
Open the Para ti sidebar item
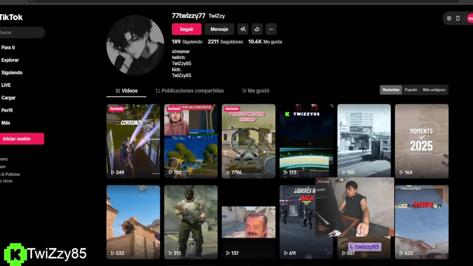pyautogui.click(x=8, y=48)
